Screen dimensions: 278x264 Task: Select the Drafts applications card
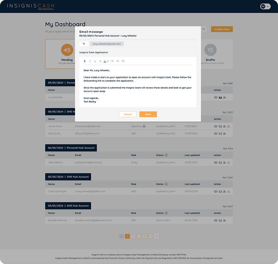216,54
